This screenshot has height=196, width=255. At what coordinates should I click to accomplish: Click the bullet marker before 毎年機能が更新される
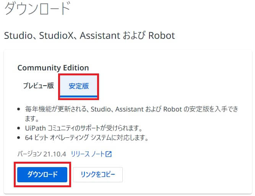coord(18,109)
